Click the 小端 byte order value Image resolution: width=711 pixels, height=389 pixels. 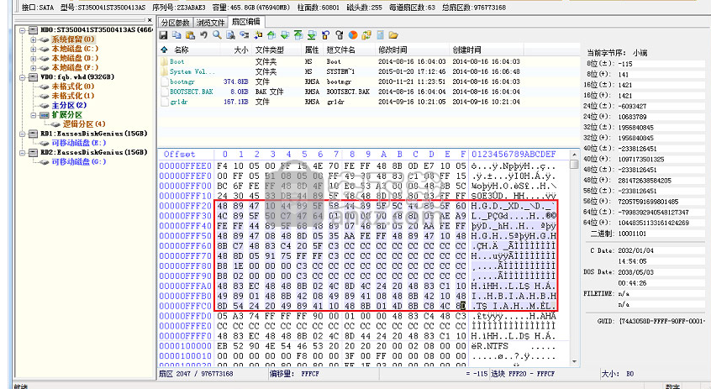(x=640, y=53)
